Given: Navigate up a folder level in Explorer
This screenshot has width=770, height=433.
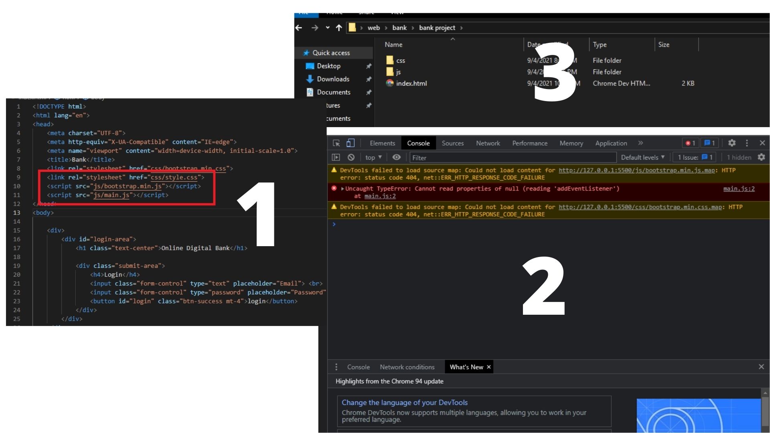Looking at the screenshot, I should pos(339,28).
